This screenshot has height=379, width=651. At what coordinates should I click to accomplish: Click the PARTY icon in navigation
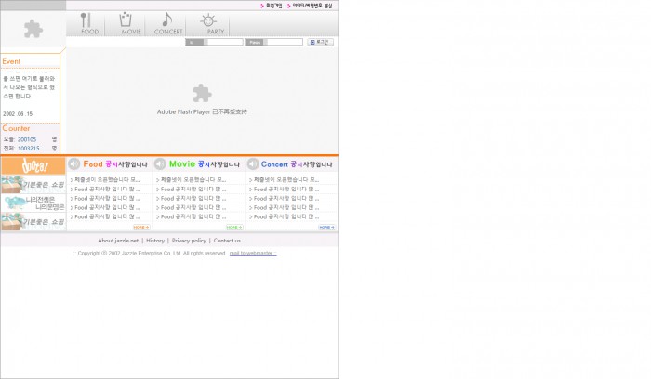tap(210, 23)
